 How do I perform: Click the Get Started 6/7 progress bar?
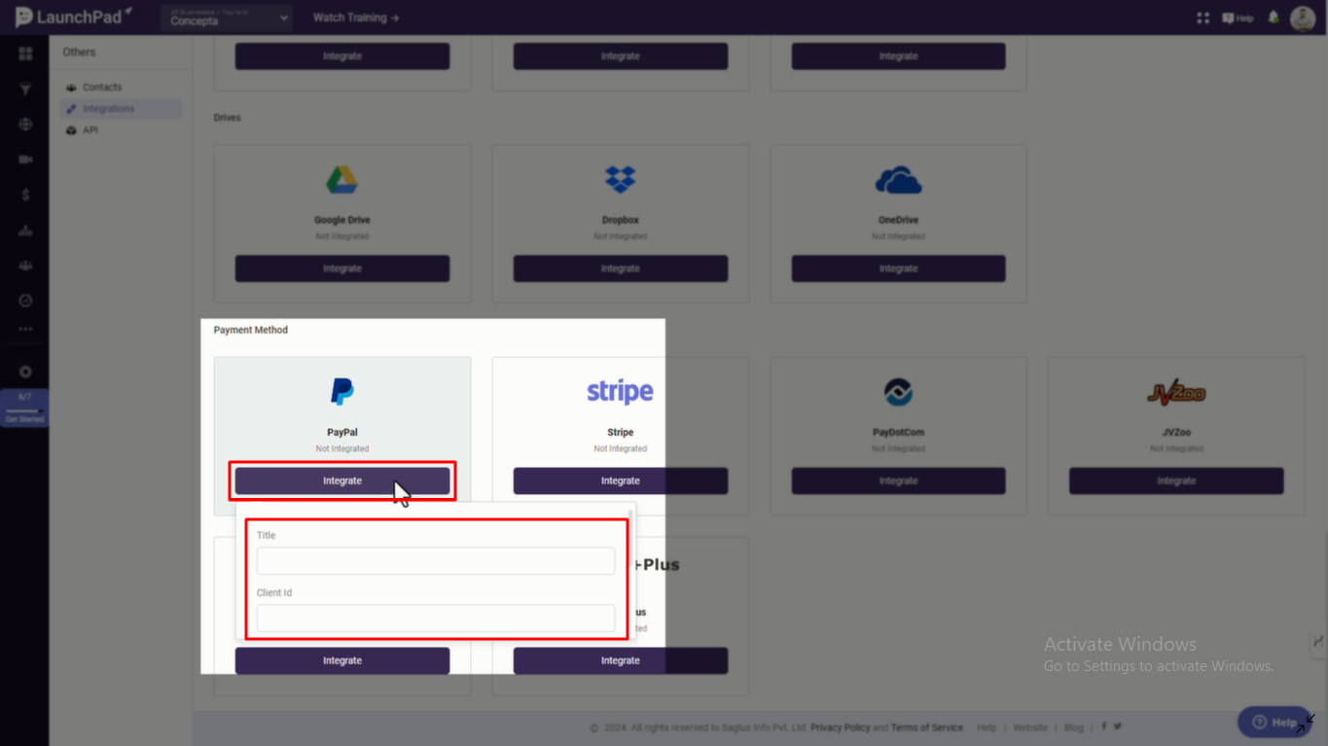tap(24, 409)
